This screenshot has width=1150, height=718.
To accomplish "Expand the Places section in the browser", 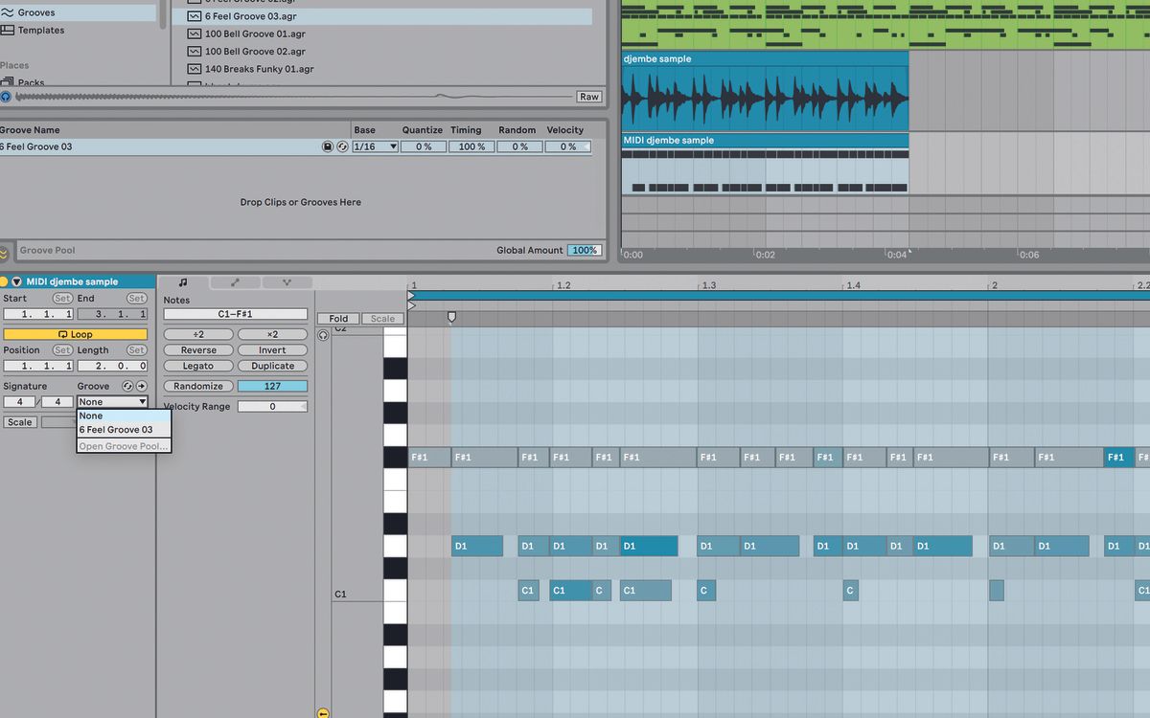I will coord(12,65).
